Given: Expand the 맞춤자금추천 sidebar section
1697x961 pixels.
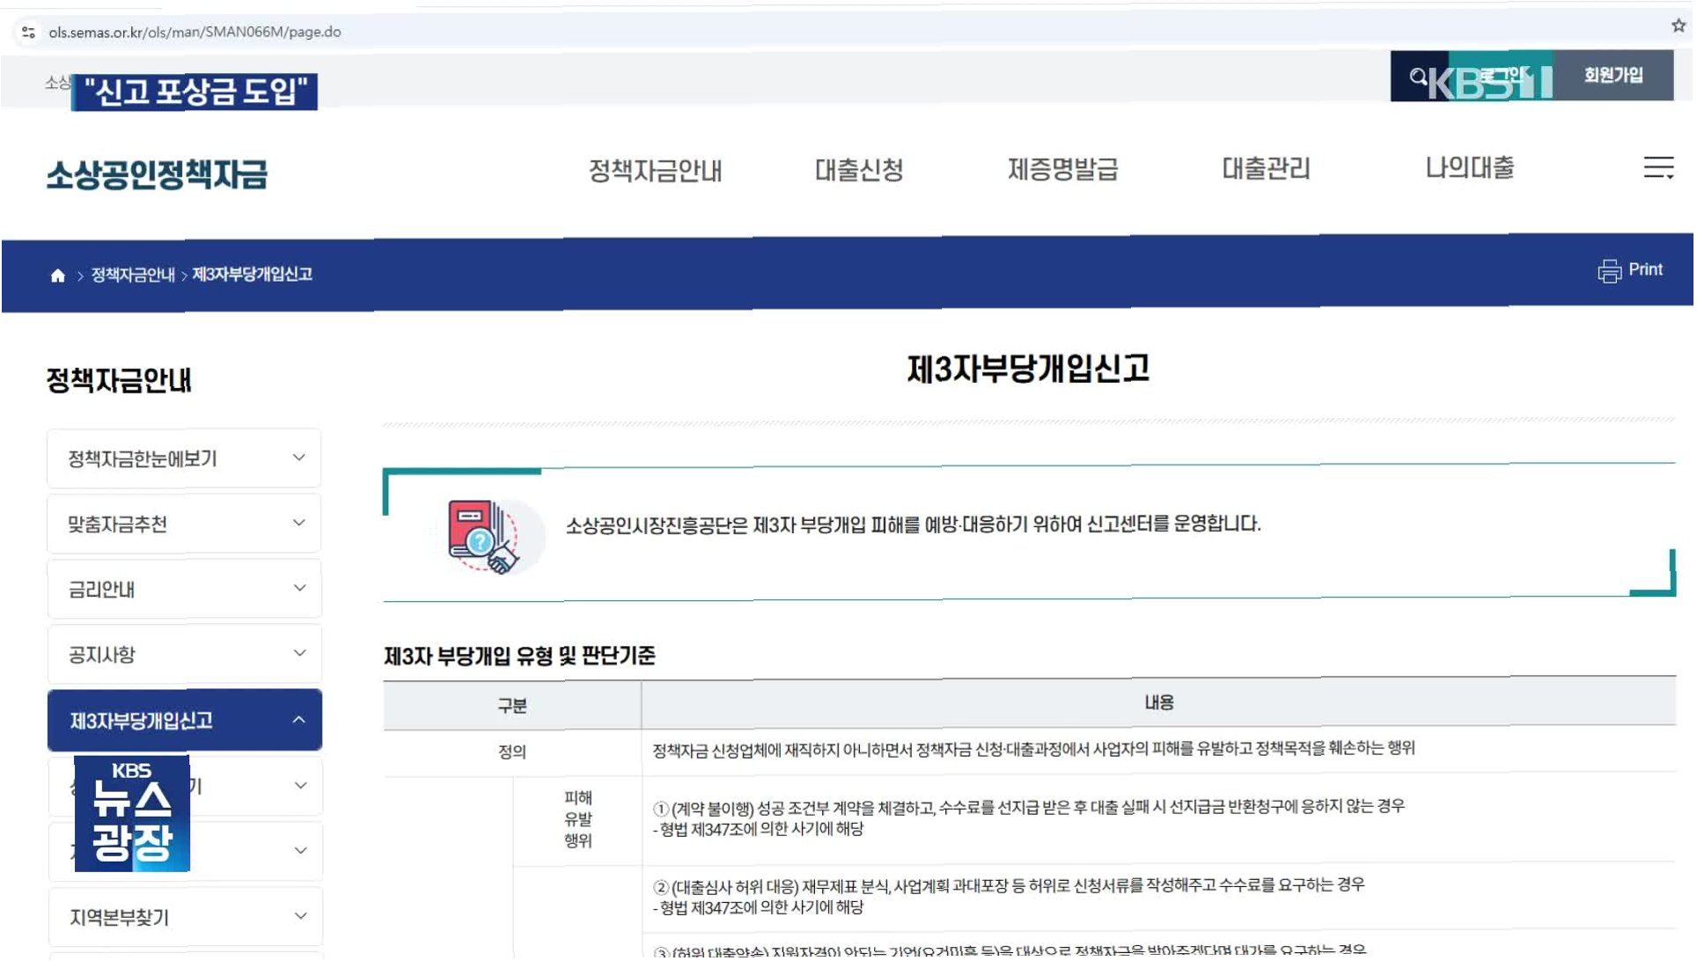Looking at the screenshot, I should (x=184, y=524).
